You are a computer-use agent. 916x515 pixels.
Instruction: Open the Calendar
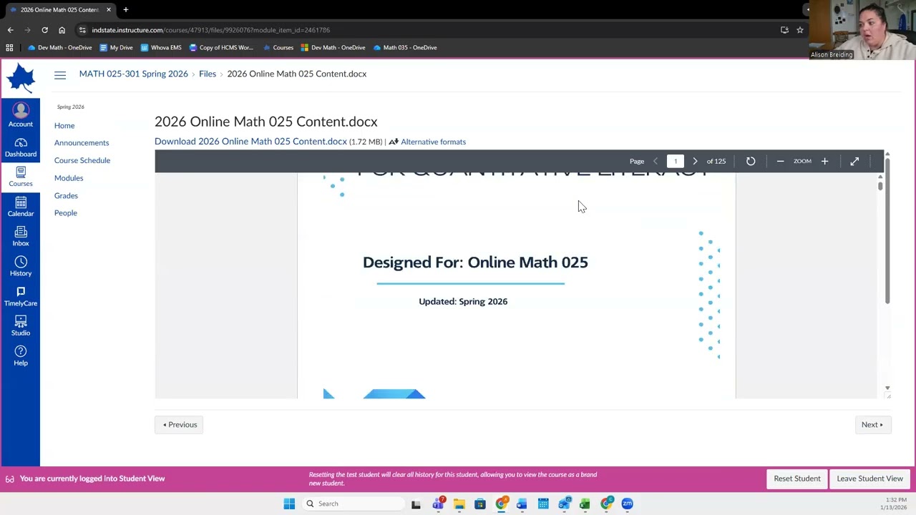pos(20,207)
